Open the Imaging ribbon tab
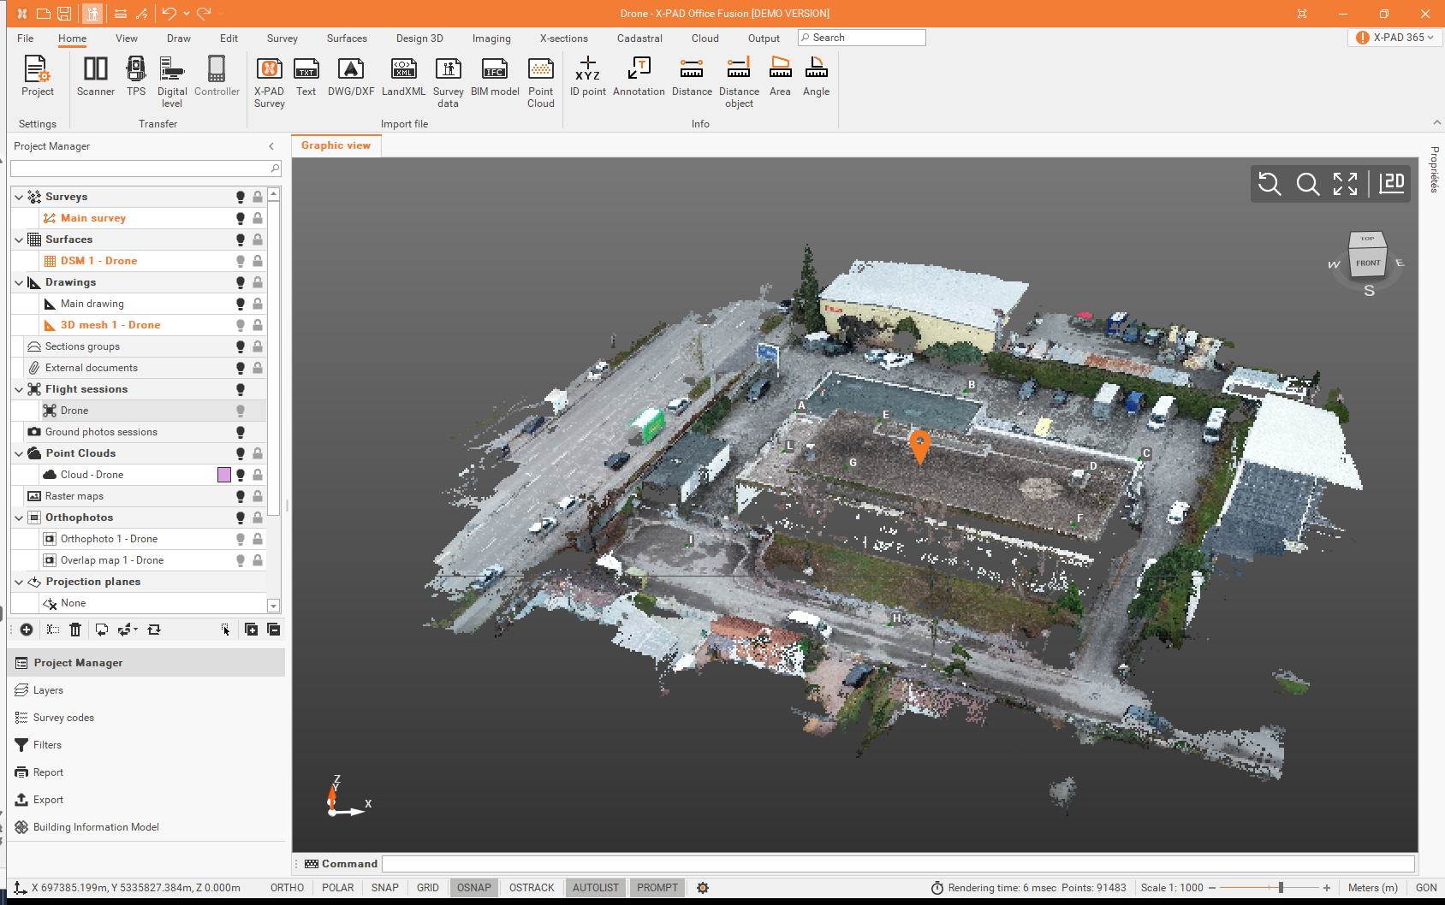1445x905 pixels. coord(491,38)
